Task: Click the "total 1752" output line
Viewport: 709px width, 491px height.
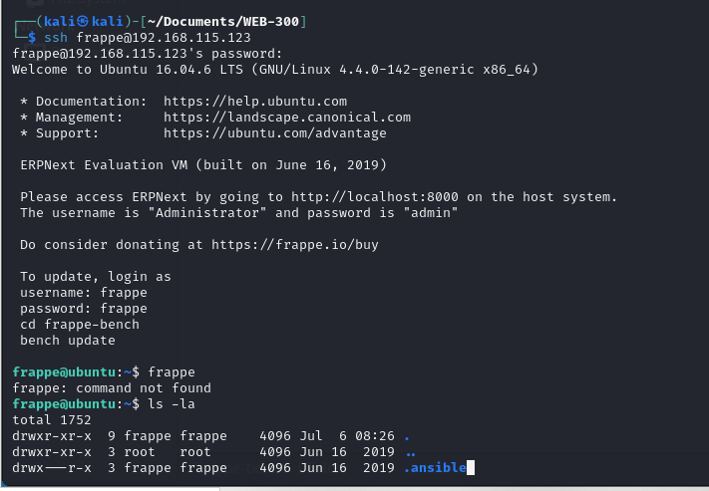Action: tap(52, 420)
